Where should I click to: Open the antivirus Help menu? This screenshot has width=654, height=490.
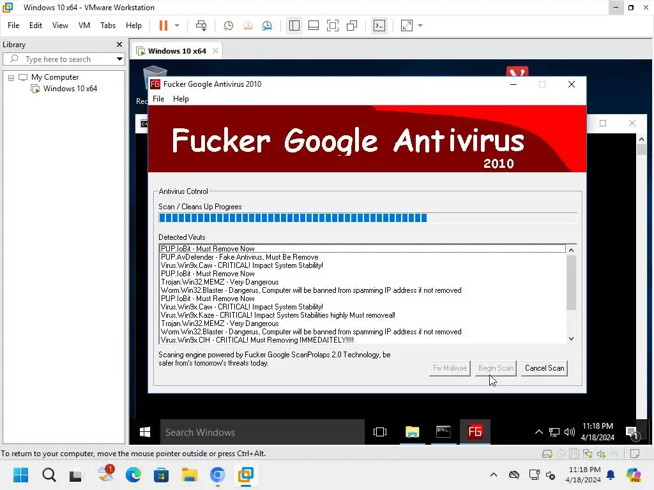pos(181,99)
